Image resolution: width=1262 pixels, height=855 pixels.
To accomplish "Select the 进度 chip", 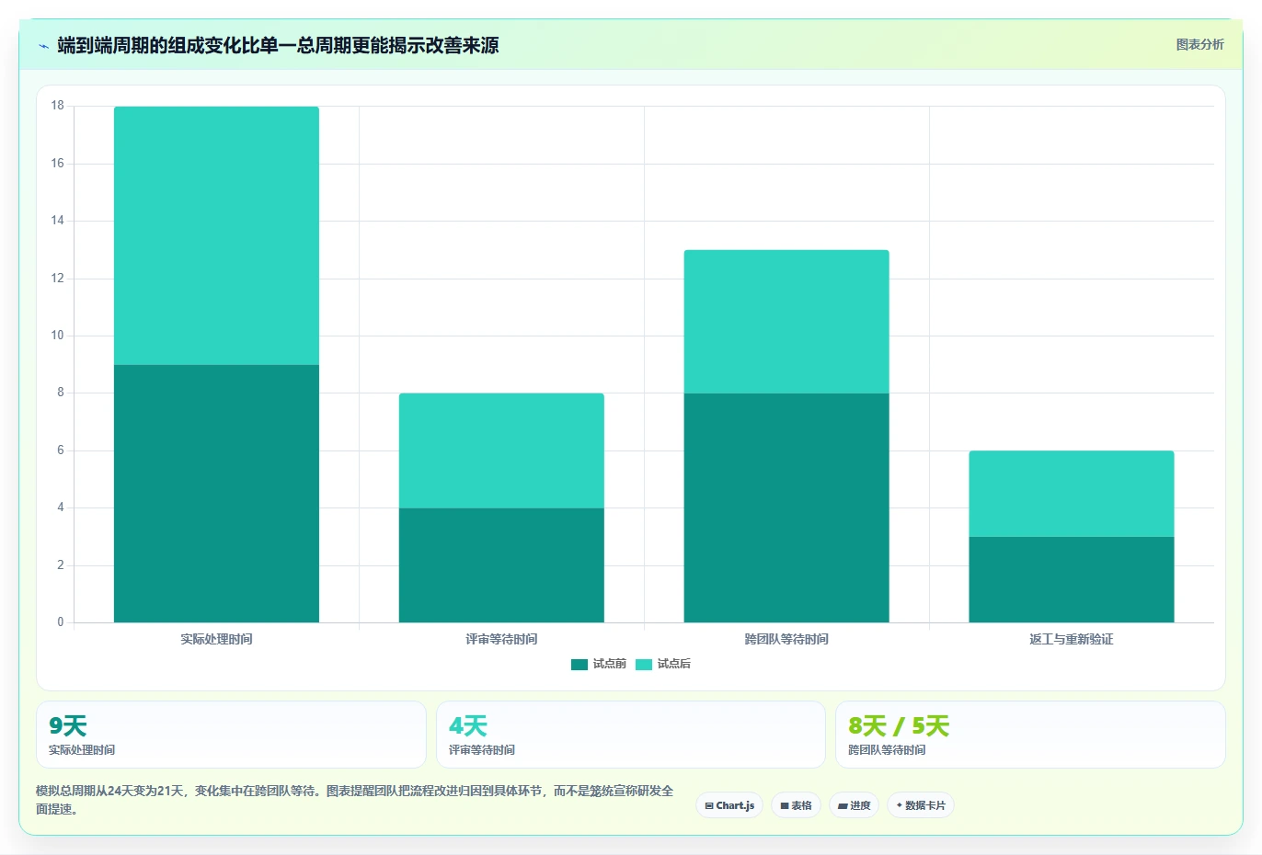I will [x=855, y=805].
